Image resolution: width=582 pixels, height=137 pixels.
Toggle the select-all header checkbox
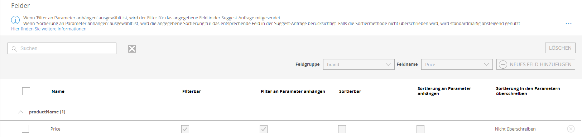point(26,91)
